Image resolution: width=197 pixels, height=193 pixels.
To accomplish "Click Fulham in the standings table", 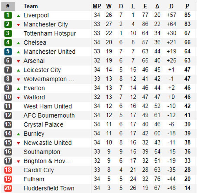I will pyautogui.click(x=34, y=179).
